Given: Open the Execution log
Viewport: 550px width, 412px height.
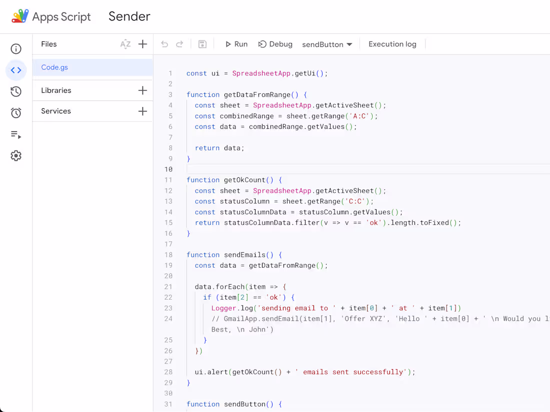Looking at the screenshot, I should [392, 44].
